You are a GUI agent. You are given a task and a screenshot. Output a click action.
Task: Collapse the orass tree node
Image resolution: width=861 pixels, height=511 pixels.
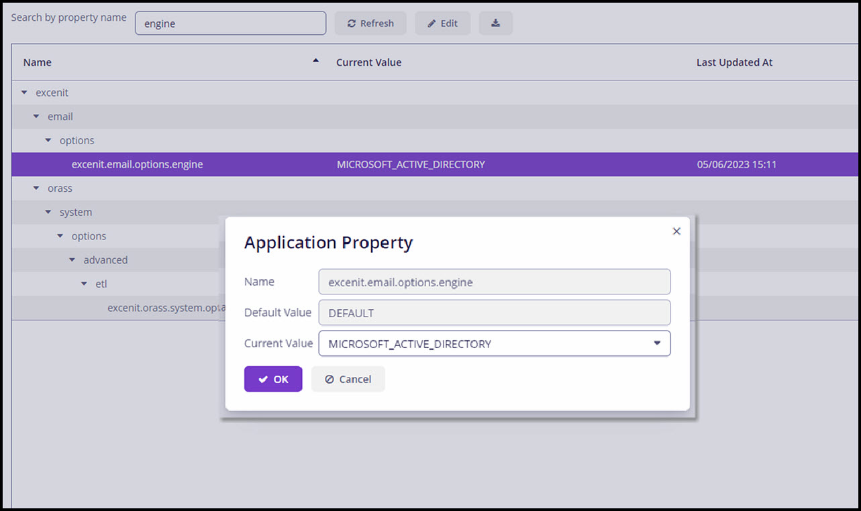(x=36, y=188)
